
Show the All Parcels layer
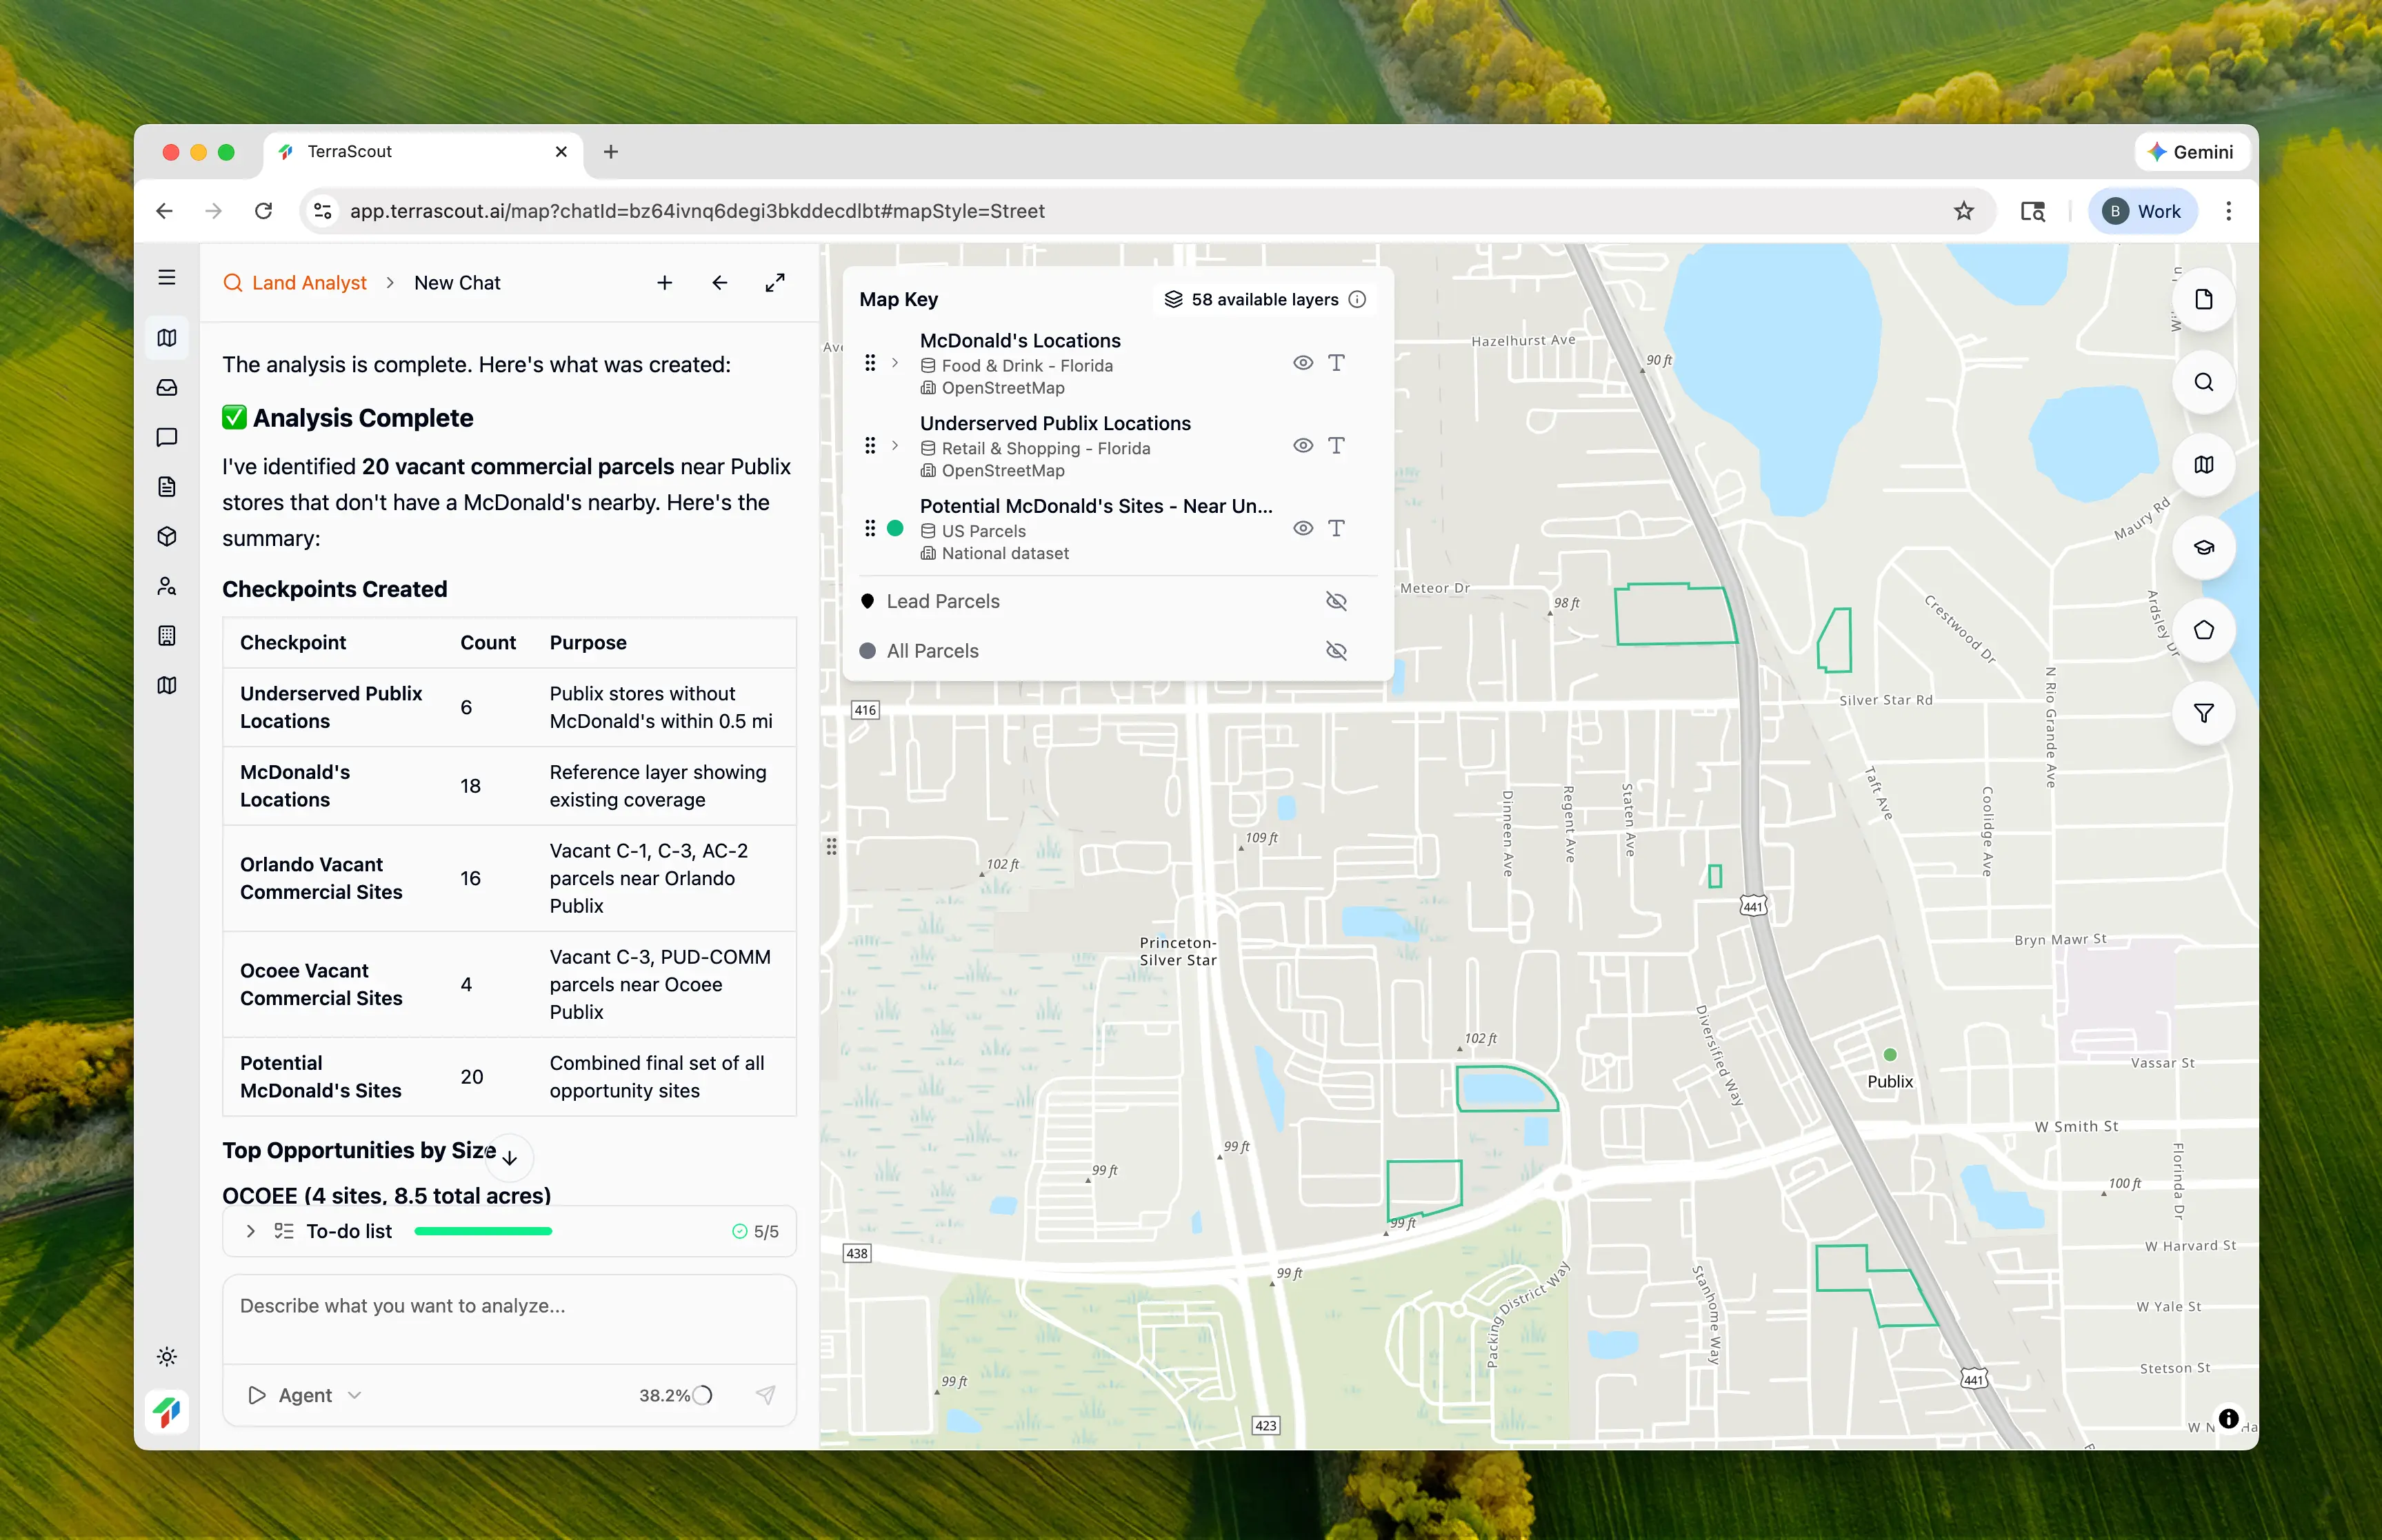[x=1336, y=651]
